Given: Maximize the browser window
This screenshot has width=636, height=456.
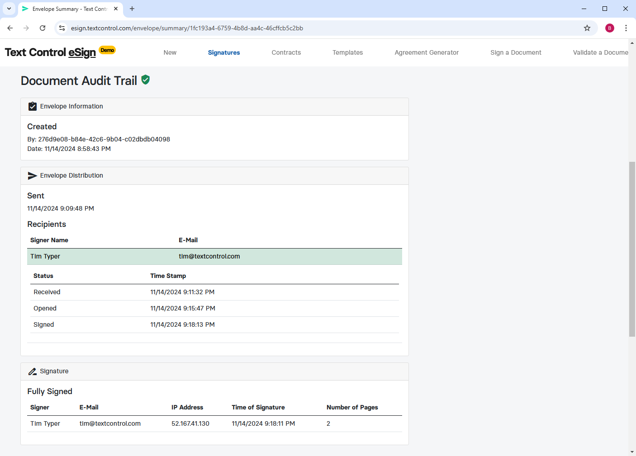Looking at the screenshot, I should 605,9.
